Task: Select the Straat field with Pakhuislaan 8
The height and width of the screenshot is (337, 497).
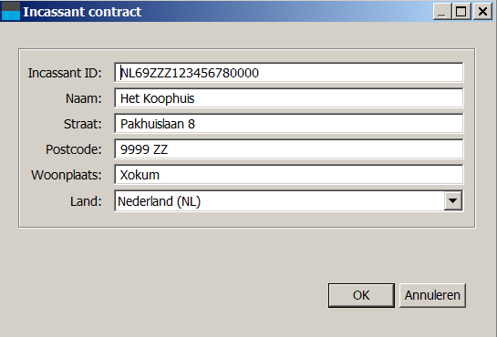Action: pyautogui.click(x=289, y=124)
